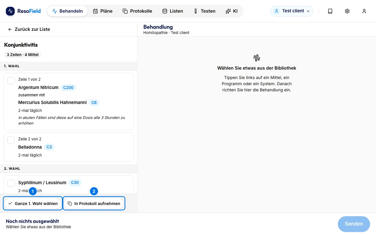Click the C3 potency badge

(x=49, y=147)
